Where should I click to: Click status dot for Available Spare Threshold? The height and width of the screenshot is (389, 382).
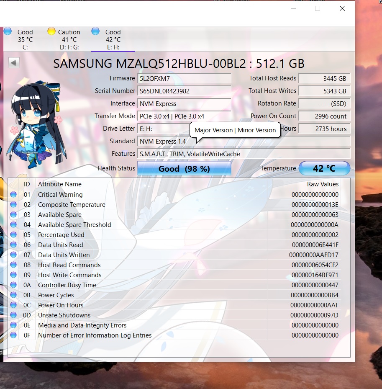tap(14, 224)
